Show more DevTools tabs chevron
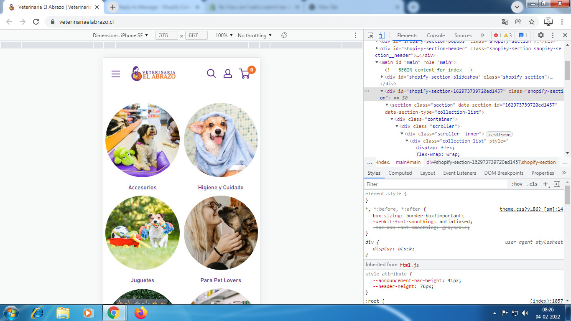The height and width of the screenshot is (321, 571). click(x=482, y=36)
